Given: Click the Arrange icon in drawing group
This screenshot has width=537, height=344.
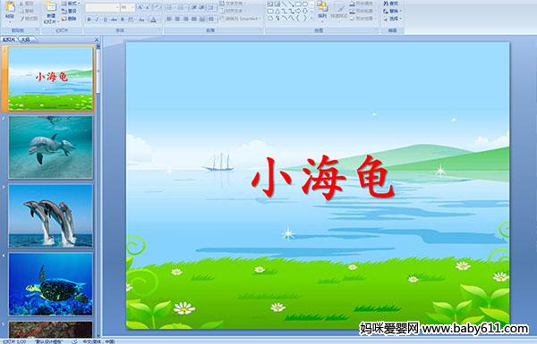Looking at the screenshot, I should 322,10.
